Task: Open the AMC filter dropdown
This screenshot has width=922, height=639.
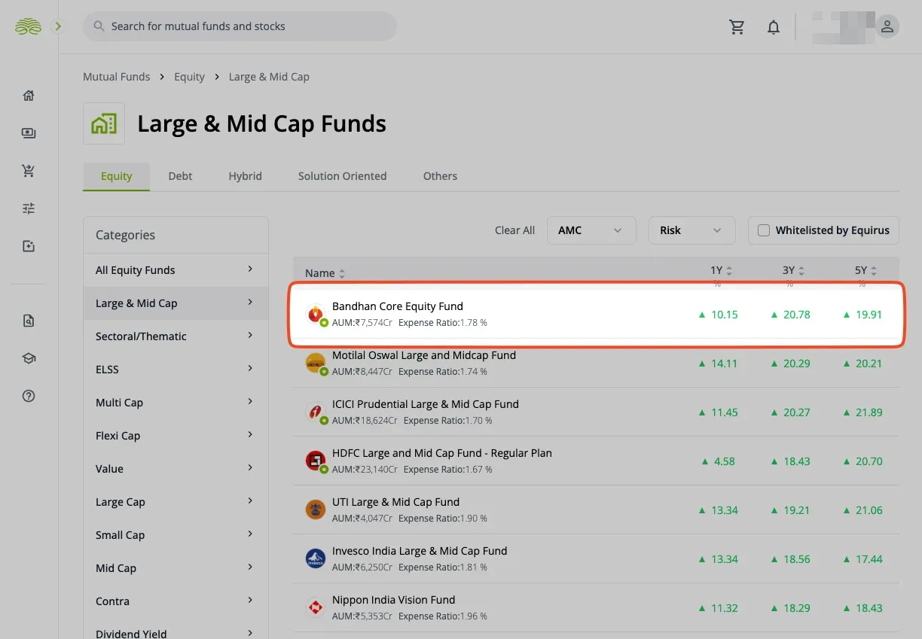Action: tap(592, 230)
